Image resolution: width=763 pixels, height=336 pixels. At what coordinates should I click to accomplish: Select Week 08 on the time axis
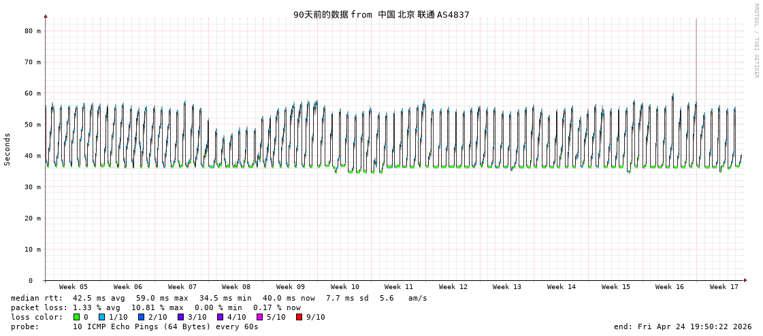tap(236, 287)
